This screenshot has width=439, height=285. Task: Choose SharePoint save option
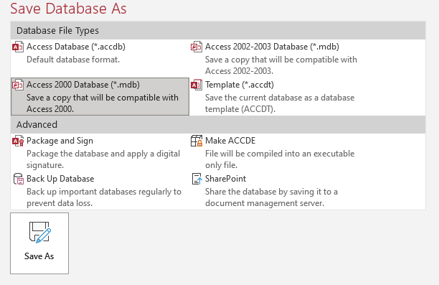[307, 190]
